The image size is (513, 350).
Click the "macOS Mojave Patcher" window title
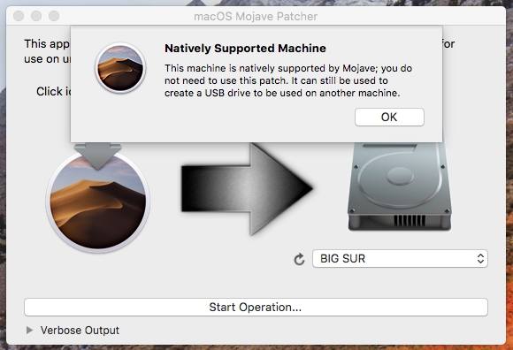click(x=256, y=16)
